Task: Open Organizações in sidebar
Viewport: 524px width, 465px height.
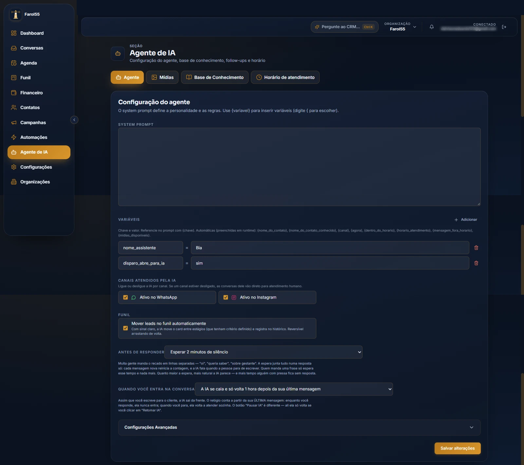Action: (x=39, y=182)
